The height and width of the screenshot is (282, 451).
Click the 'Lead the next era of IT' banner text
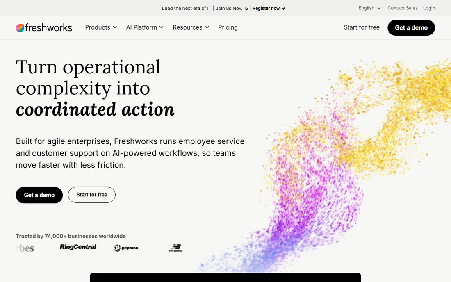pos(187,8)
